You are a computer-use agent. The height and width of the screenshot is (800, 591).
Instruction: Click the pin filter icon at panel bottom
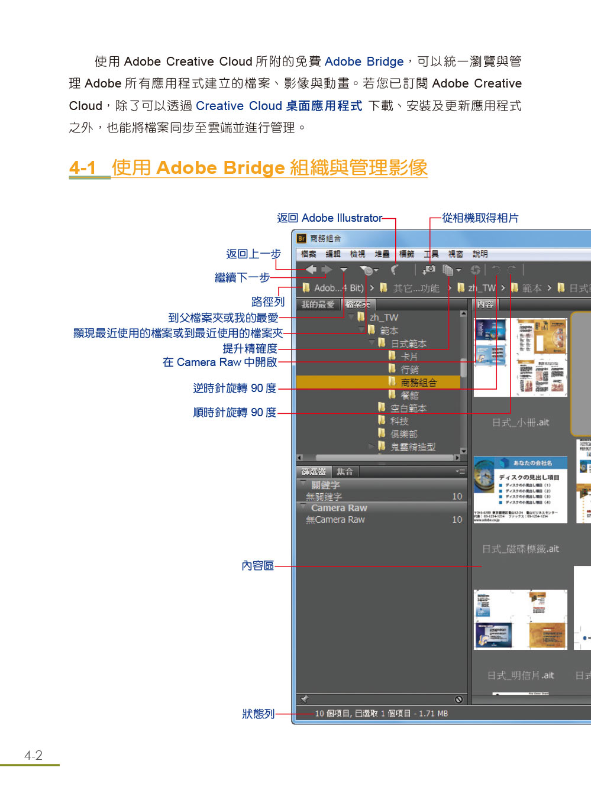point(304,699)
